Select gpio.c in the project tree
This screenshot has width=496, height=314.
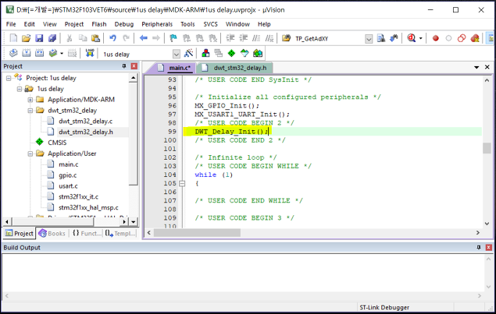click(x=67, y=175)
